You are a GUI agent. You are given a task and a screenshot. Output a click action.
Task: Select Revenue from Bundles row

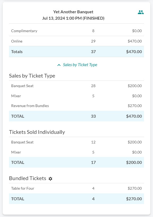coord(76,106)
